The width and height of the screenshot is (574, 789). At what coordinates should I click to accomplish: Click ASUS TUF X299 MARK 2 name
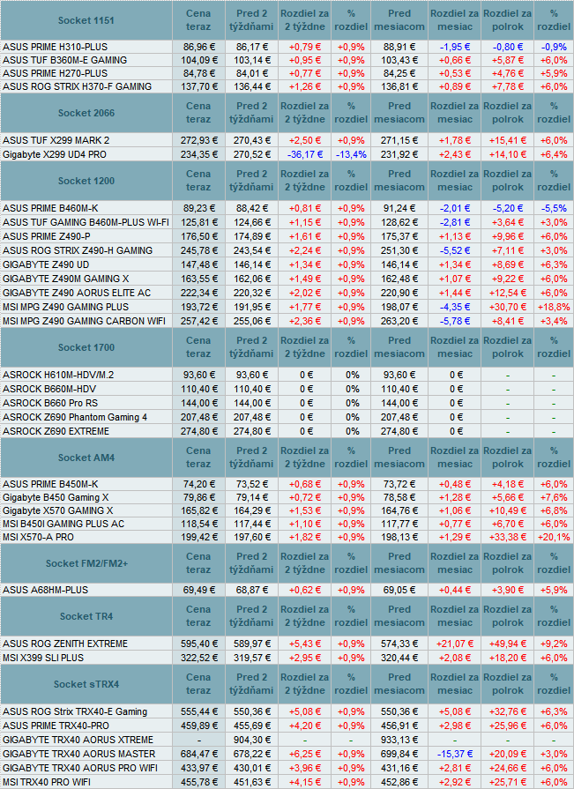(56, 140)
